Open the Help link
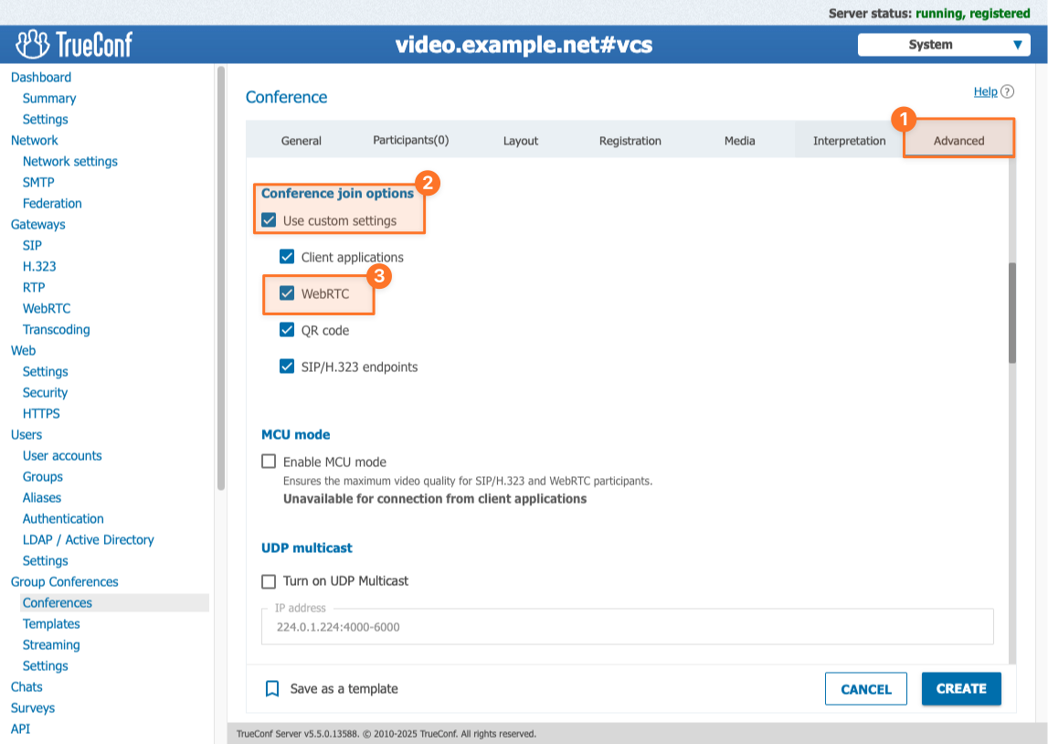Image resolution: width=1048 pixels, height=744 pixels. (985, 91)
